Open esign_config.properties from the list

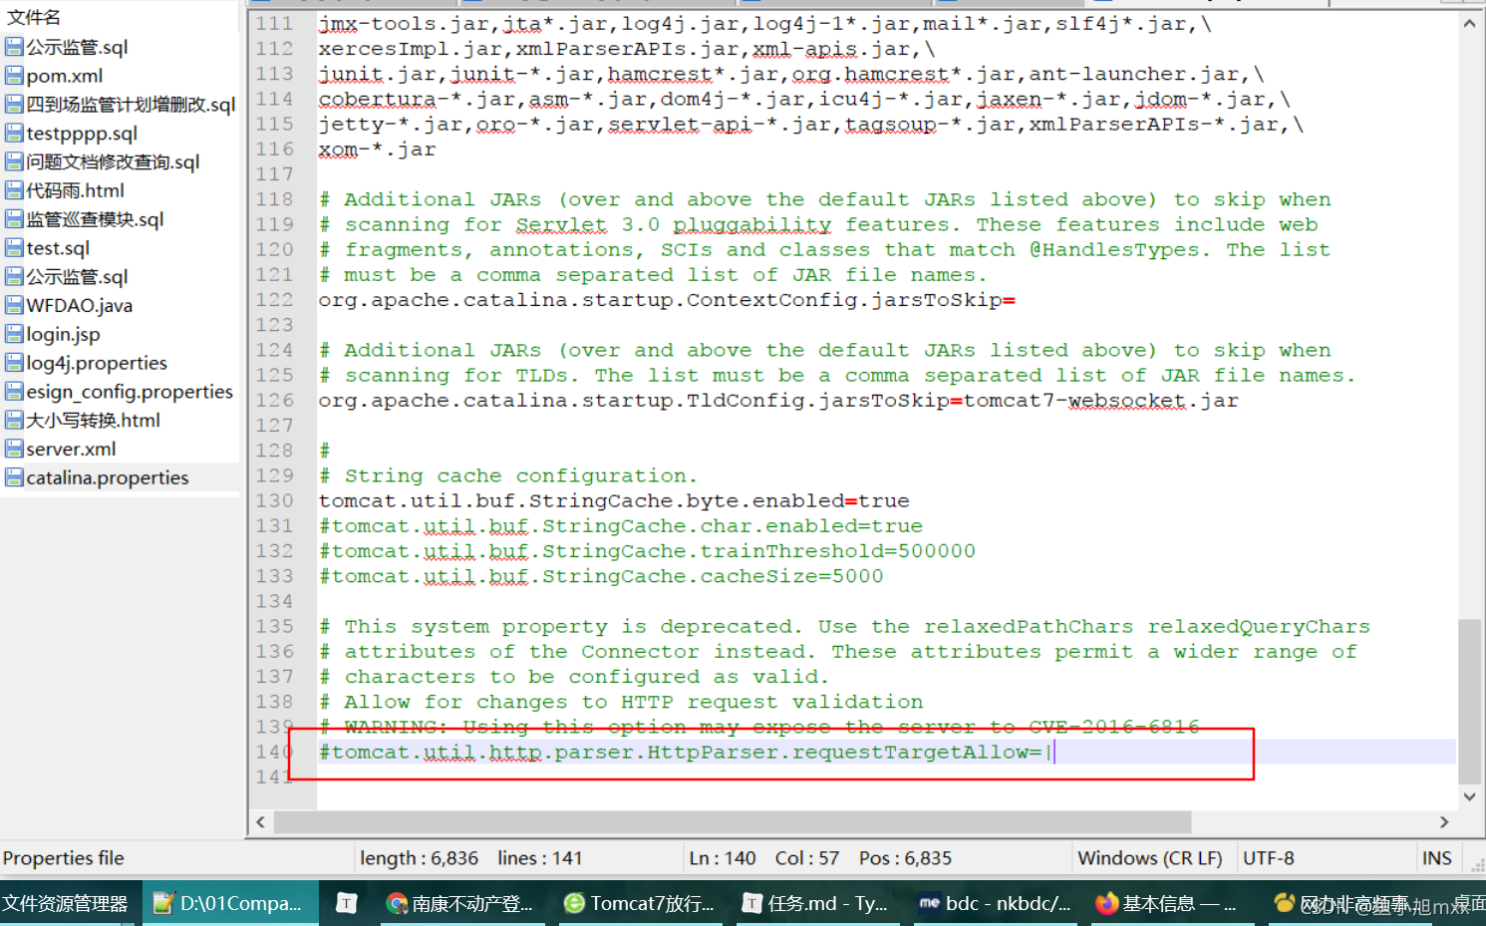130,392
